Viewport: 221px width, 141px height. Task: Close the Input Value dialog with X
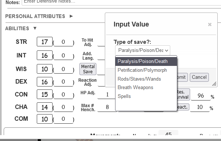210,25
